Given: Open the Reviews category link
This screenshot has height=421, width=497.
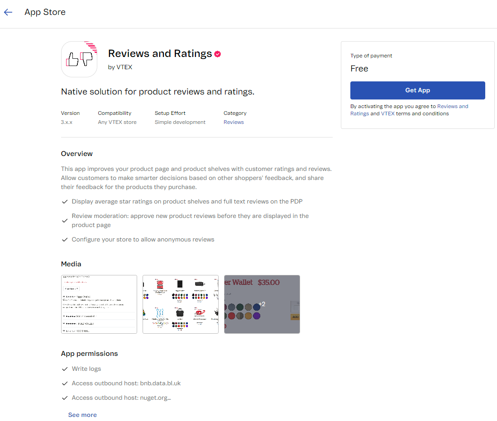Looking at the screenshot, I should 234,122.
